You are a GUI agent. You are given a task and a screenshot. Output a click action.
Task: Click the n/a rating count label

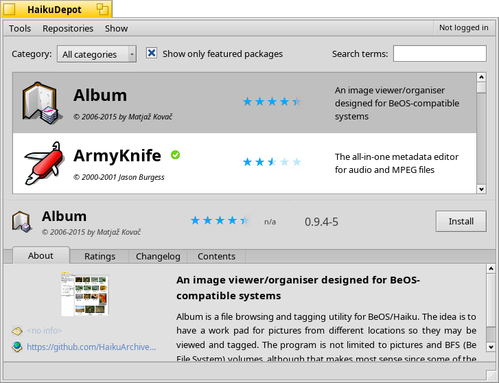pos(270,222)
